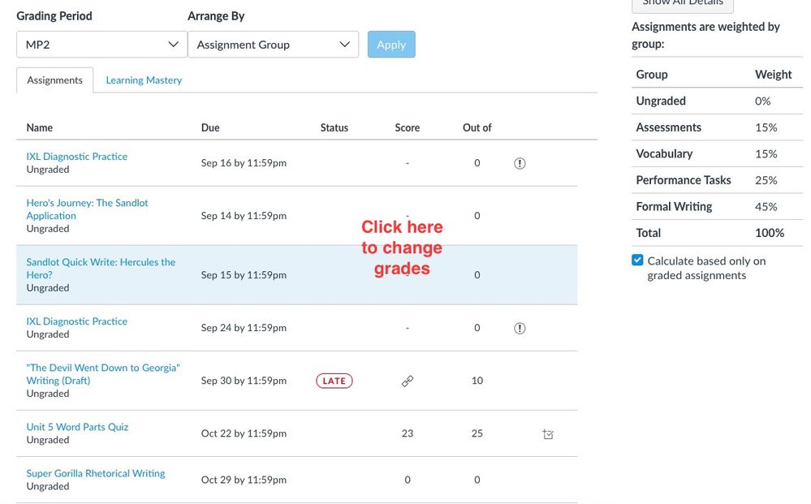Viewport: 811px width, 504px height.
Task: Click the warning icon on Sep 24 IXL Diagnostic row
Action: tap(520, 328)
